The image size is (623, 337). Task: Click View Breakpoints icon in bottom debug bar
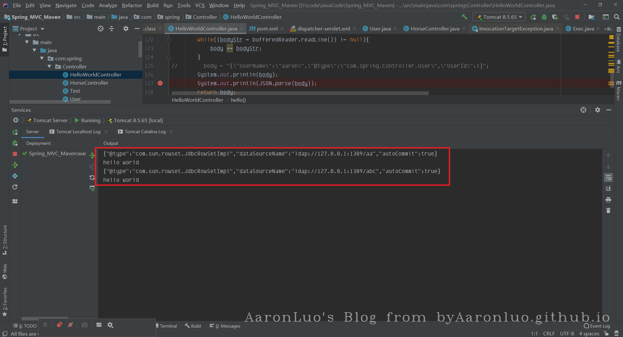tap(59, 325)
